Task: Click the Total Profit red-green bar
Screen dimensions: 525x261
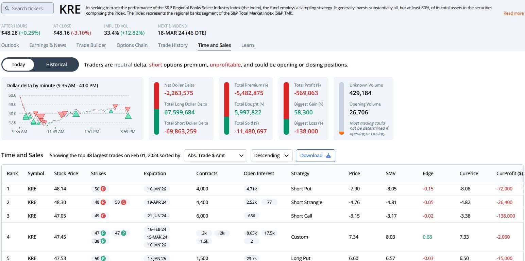Action: [286, 108]
